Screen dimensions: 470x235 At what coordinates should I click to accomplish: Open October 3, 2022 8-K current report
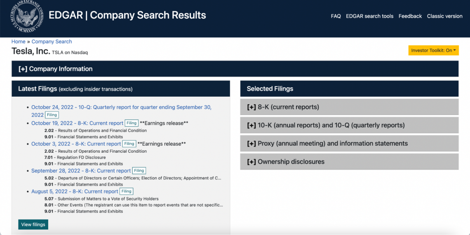click(x=76, y=144)
